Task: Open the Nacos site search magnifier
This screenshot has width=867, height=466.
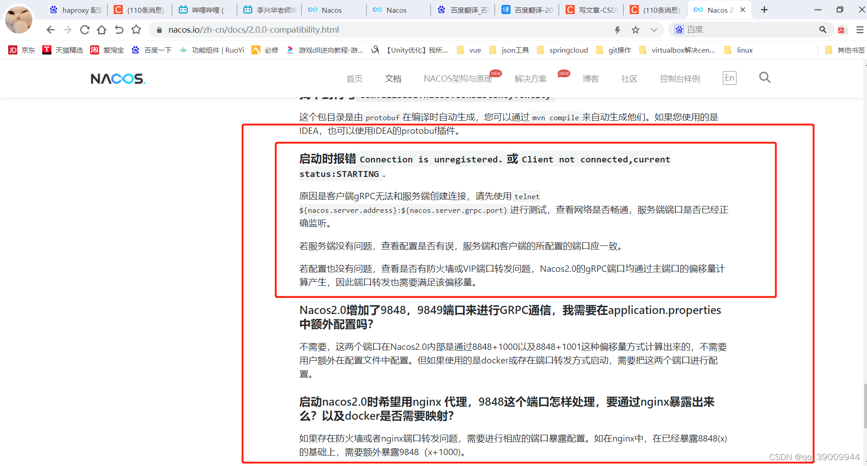Action: [765, 78]
